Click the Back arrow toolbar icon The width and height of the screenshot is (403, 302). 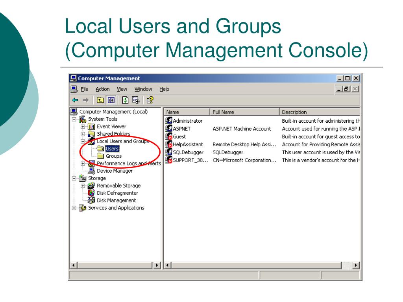[x=75, y=100]
